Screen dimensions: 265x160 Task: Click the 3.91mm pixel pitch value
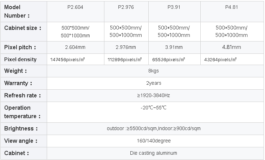(174, 47)
